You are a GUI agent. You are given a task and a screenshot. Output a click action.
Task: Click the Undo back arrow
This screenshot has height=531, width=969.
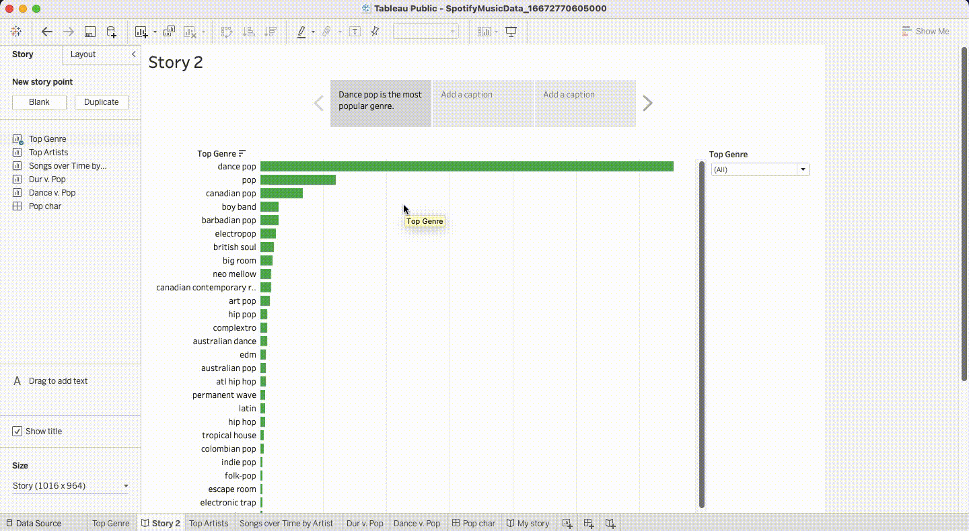[x=47, y=32]
